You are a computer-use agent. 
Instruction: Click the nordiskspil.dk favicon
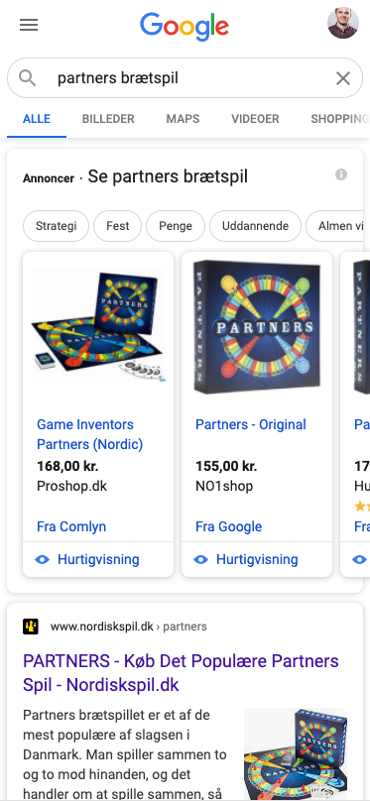click(31, 627)
